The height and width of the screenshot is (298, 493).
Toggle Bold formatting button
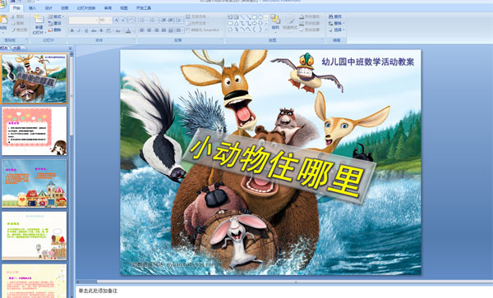click(72, 30)
